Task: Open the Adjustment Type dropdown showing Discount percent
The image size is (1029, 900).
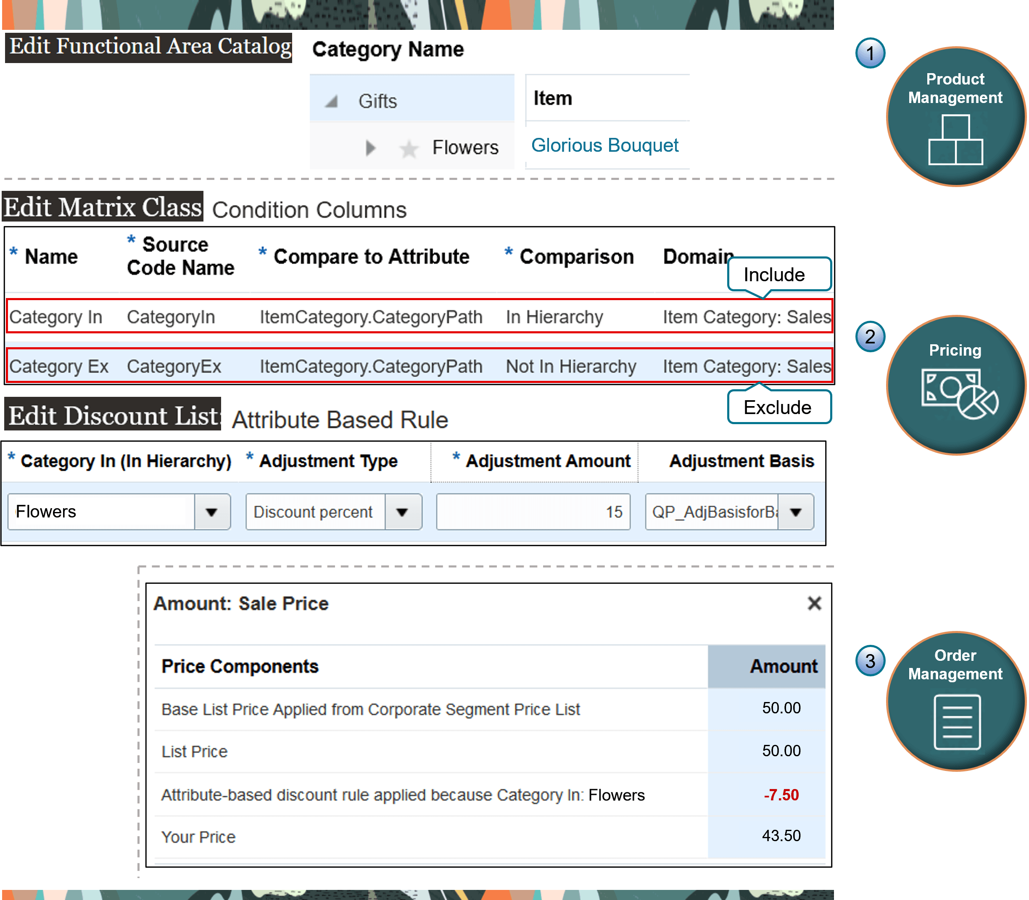Action: click(x=402, y=512)
